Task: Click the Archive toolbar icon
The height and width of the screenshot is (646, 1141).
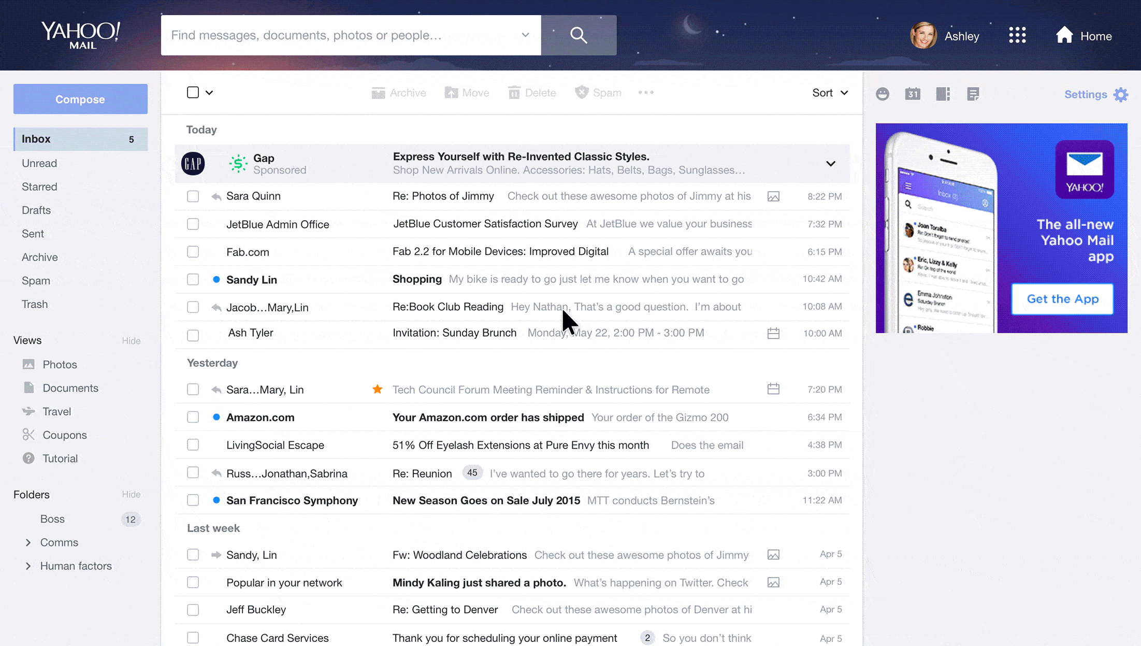Action: [x=378, y=93]
